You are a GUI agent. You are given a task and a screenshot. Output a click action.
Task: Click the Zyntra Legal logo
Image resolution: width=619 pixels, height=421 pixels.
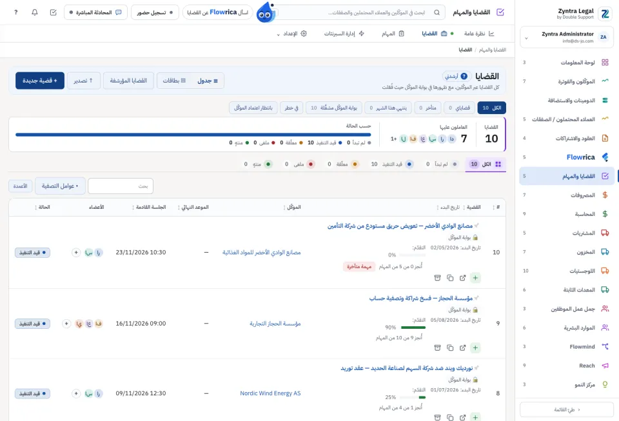click(604, 14)
